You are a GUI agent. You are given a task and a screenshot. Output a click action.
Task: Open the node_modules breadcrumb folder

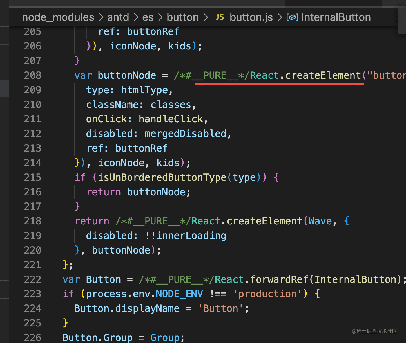(x=58, y=17)
